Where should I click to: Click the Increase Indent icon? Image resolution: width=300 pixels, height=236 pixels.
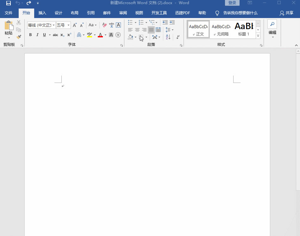click(x=172, y=22)
